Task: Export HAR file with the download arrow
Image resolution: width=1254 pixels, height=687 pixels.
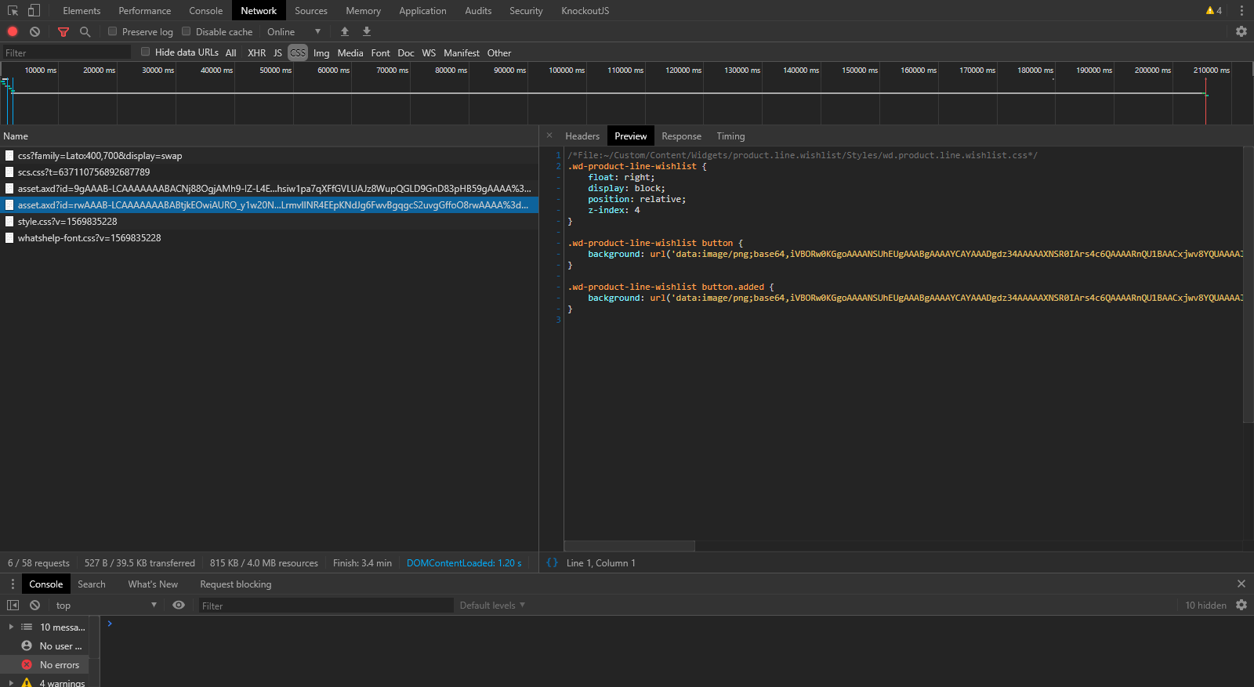Action: pos(367,32)
